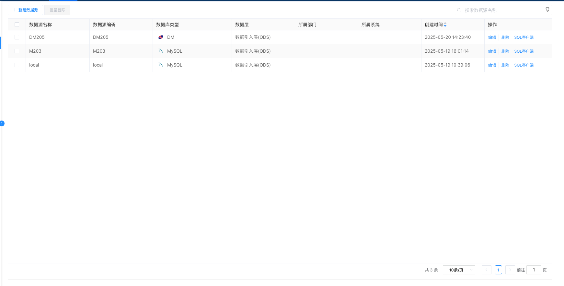
Task: Collapse the sidebar with the blue arrow
Action: (x=2, y=123)
